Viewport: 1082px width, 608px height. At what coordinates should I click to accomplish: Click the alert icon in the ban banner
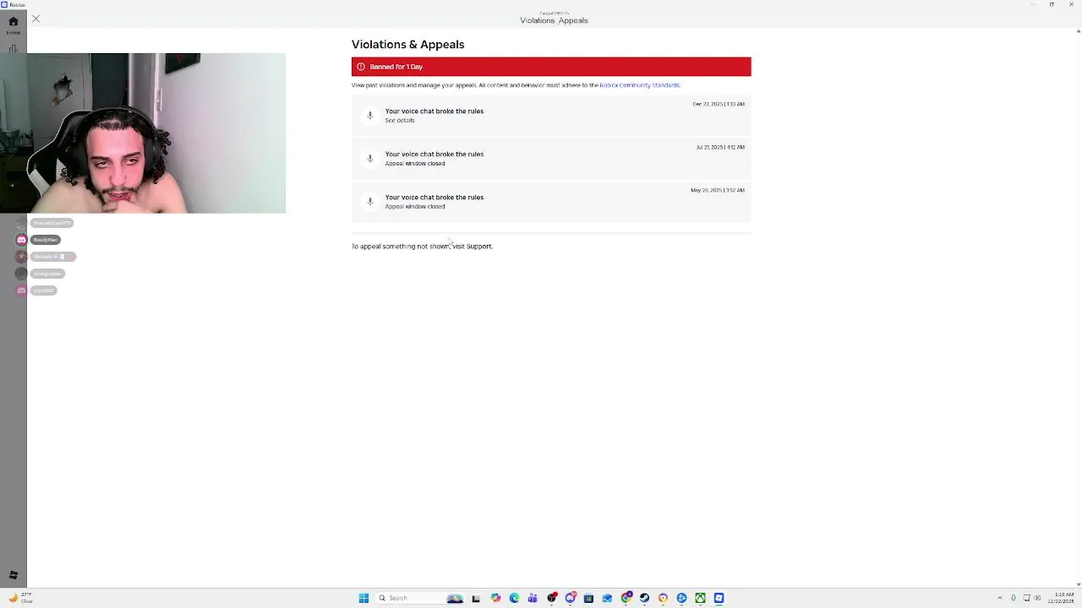click(361, 67)
